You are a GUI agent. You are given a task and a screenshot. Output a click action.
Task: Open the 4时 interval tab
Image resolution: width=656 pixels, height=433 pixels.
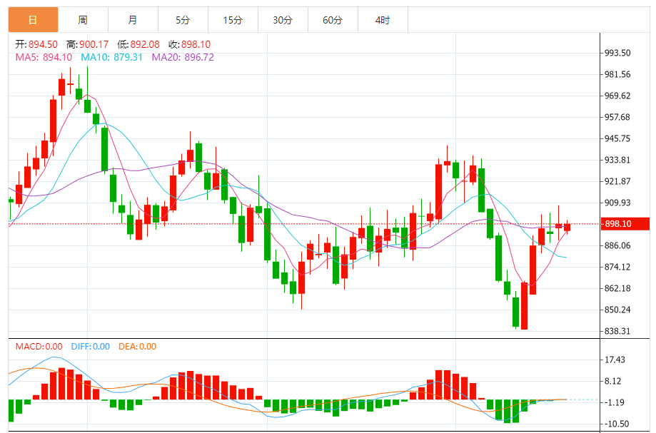pyautogui.click(x=383, y=20)
